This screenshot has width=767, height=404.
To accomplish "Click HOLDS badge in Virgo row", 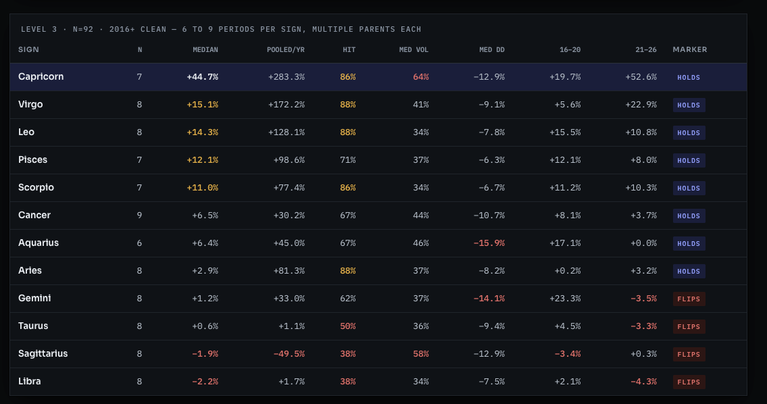I will click(x=689, y=105).
